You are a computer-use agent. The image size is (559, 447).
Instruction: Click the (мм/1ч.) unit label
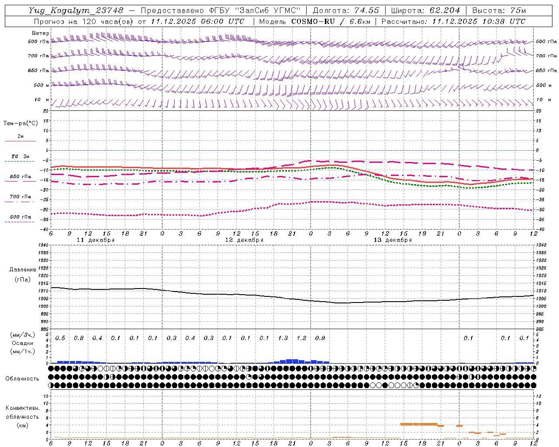pos(23,351)
